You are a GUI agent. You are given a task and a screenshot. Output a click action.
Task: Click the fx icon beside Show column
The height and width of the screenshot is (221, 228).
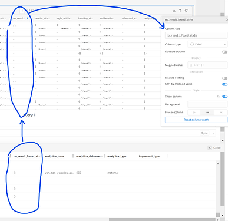click(x=218, y=97)
